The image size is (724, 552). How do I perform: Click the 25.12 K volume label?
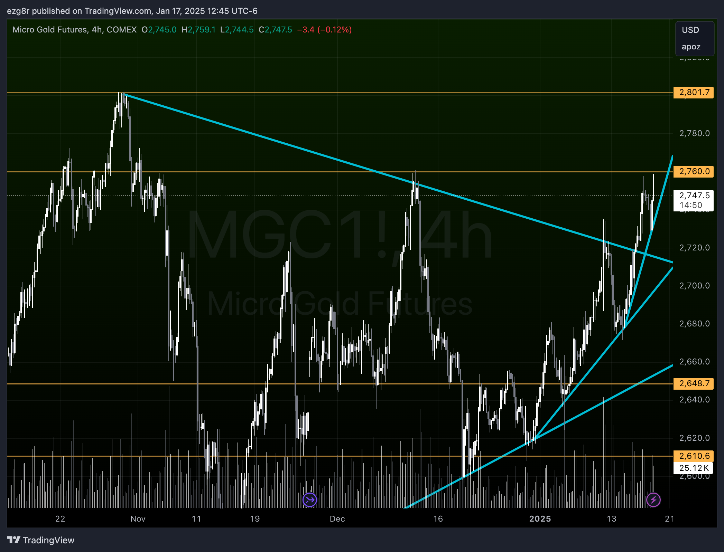click(693, 468)
